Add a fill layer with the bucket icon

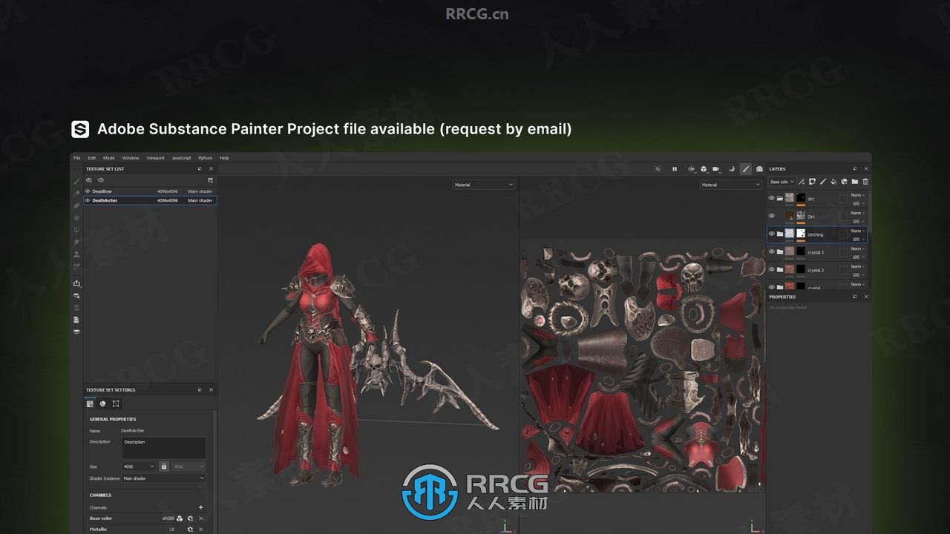pyautogui.click(x=833, y=182)
